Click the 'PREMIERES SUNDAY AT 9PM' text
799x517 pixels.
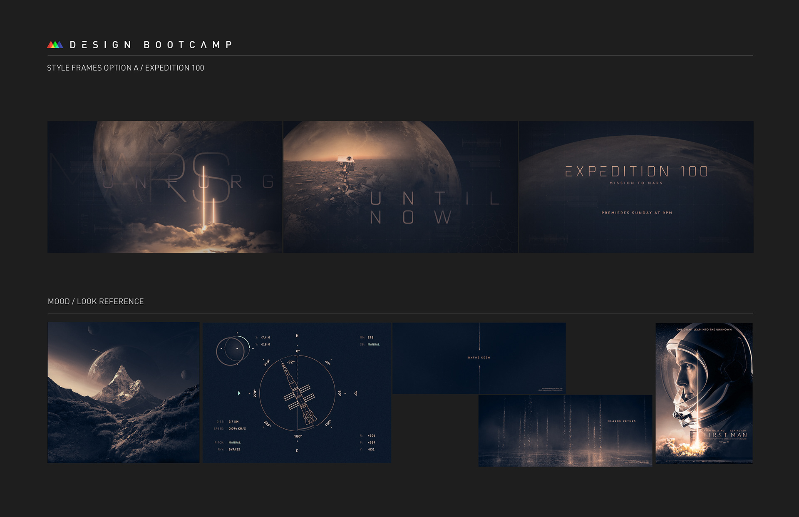[637, 213]
